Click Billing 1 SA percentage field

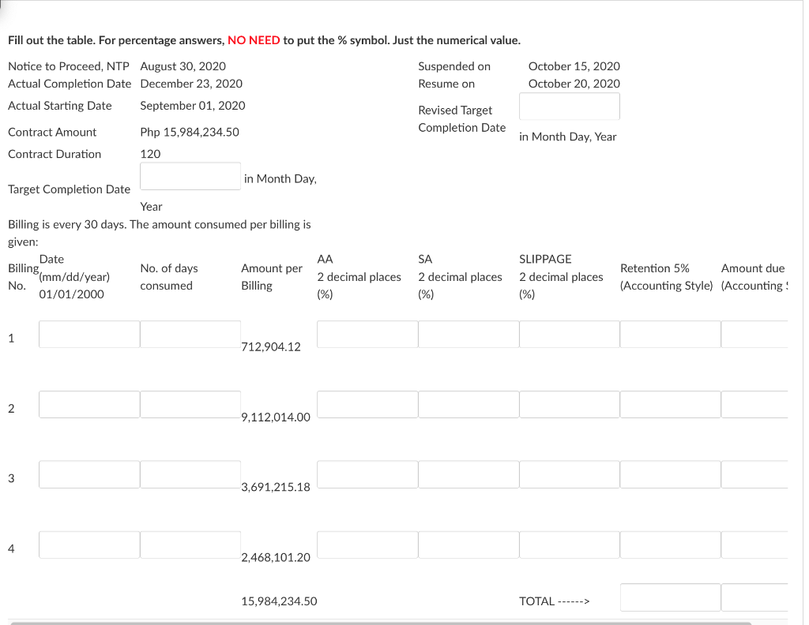(x=468, y=334)
